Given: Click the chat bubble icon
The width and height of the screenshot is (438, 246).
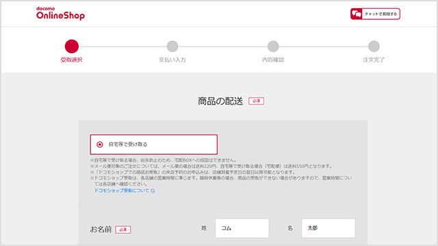Looking at the screenshot, I should coord(357,14).
